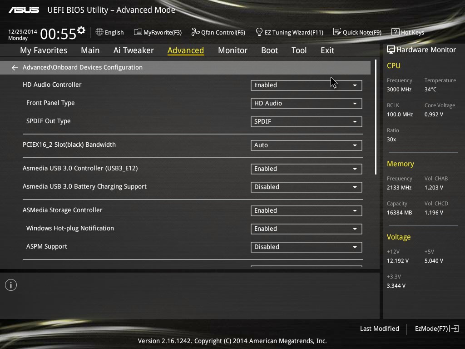
Task: Click the 2133 MHz memory frequency value
Action: pyautogui.click(x=399, y=188)
